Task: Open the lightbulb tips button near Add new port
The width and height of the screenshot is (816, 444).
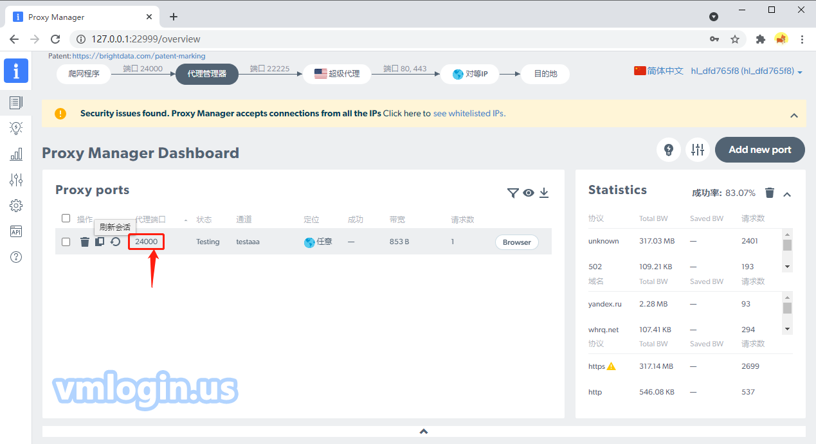Action: coord(669,150)
